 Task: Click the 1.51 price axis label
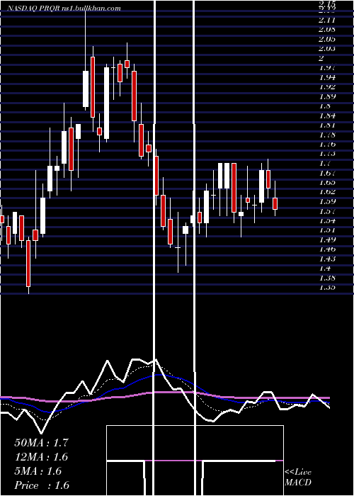[x=327, y=230]
